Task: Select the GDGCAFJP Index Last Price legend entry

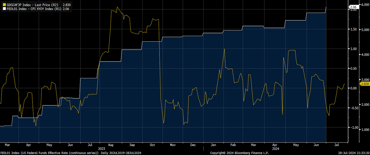Action: [37, 5]
